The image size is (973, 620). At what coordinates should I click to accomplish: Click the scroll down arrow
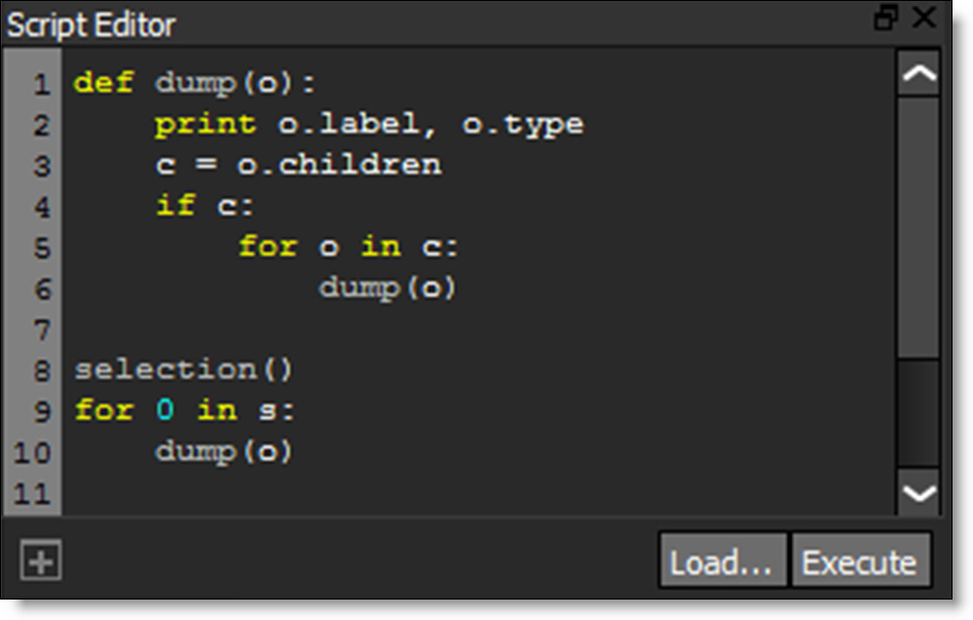click(917, 492)
